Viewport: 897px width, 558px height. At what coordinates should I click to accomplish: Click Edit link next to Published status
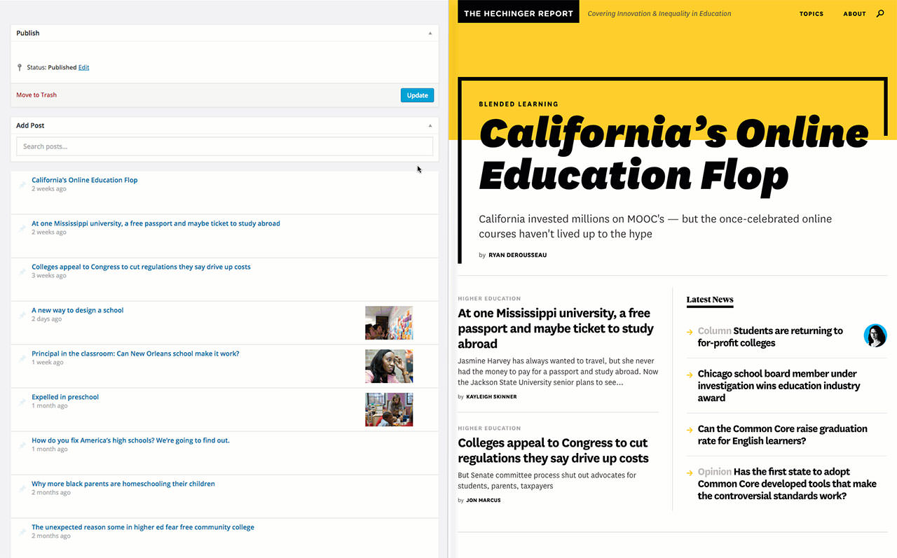[x=83, y=67]
